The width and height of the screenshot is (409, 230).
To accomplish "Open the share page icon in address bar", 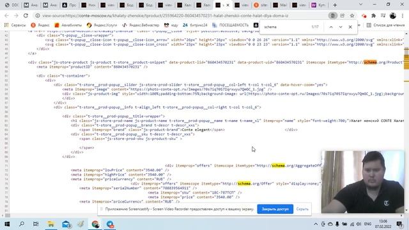I will [343, 15].
